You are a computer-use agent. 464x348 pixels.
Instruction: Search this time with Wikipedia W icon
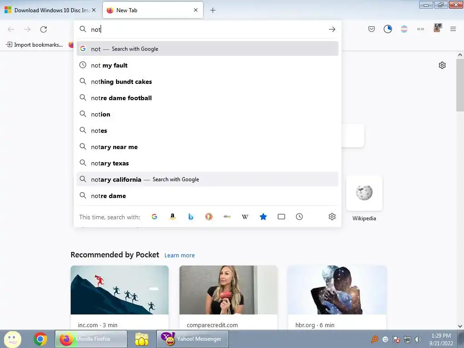245,217
